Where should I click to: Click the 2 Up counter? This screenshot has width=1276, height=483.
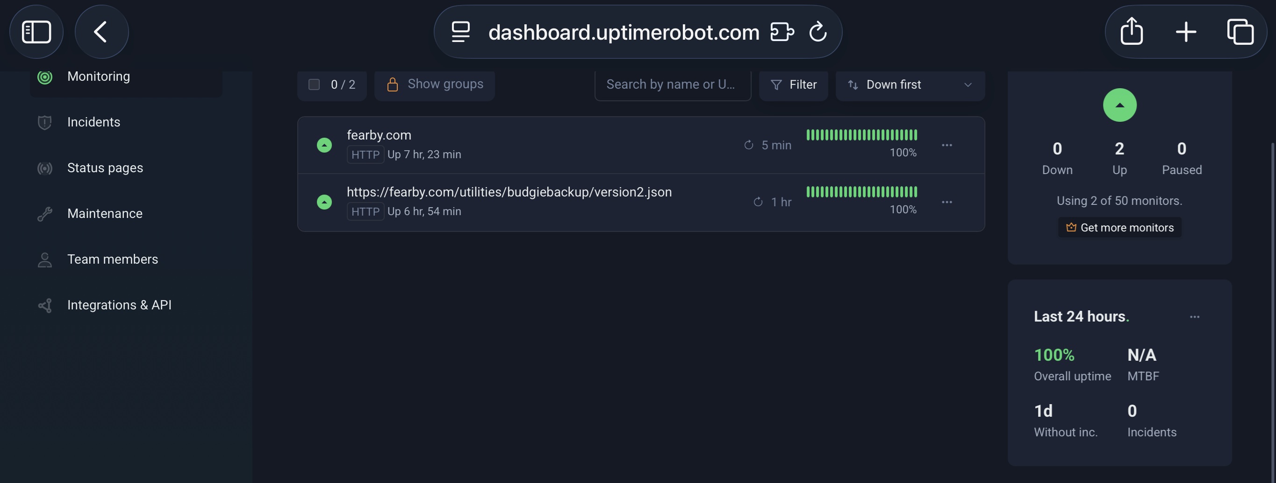pyautogui.click(x=1119, y=158)
